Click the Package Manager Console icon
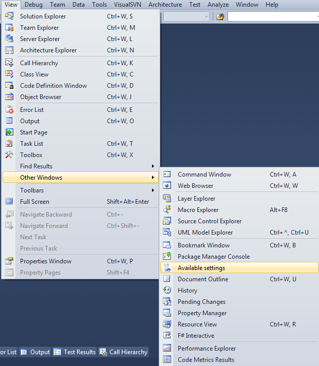The height and width of the screenshot is (366, 319). (x=167, y=257)
